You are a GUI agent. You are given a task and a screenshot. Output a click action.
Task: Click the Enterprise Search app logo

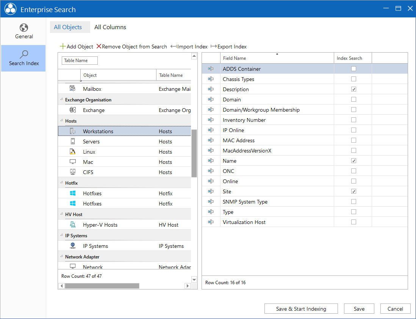point(10,9)
